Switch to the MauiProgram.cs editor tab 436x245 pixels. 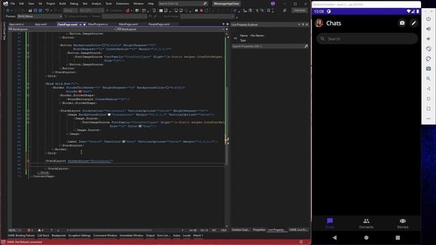point(98,24)
